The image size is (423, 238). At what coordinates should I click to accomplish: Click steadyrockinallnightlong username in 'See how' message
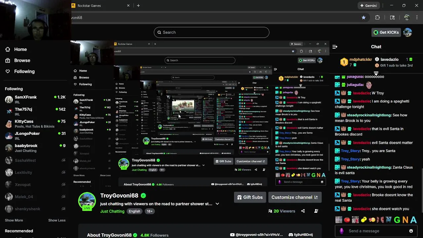point(368,115)
